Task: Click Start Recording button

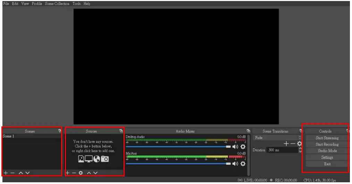Action: point(327,144)
